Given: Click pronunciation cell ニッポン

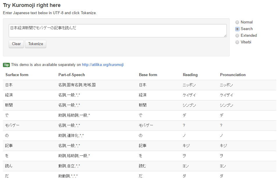Looking at the screenshot, I should (x=227, y=85).
